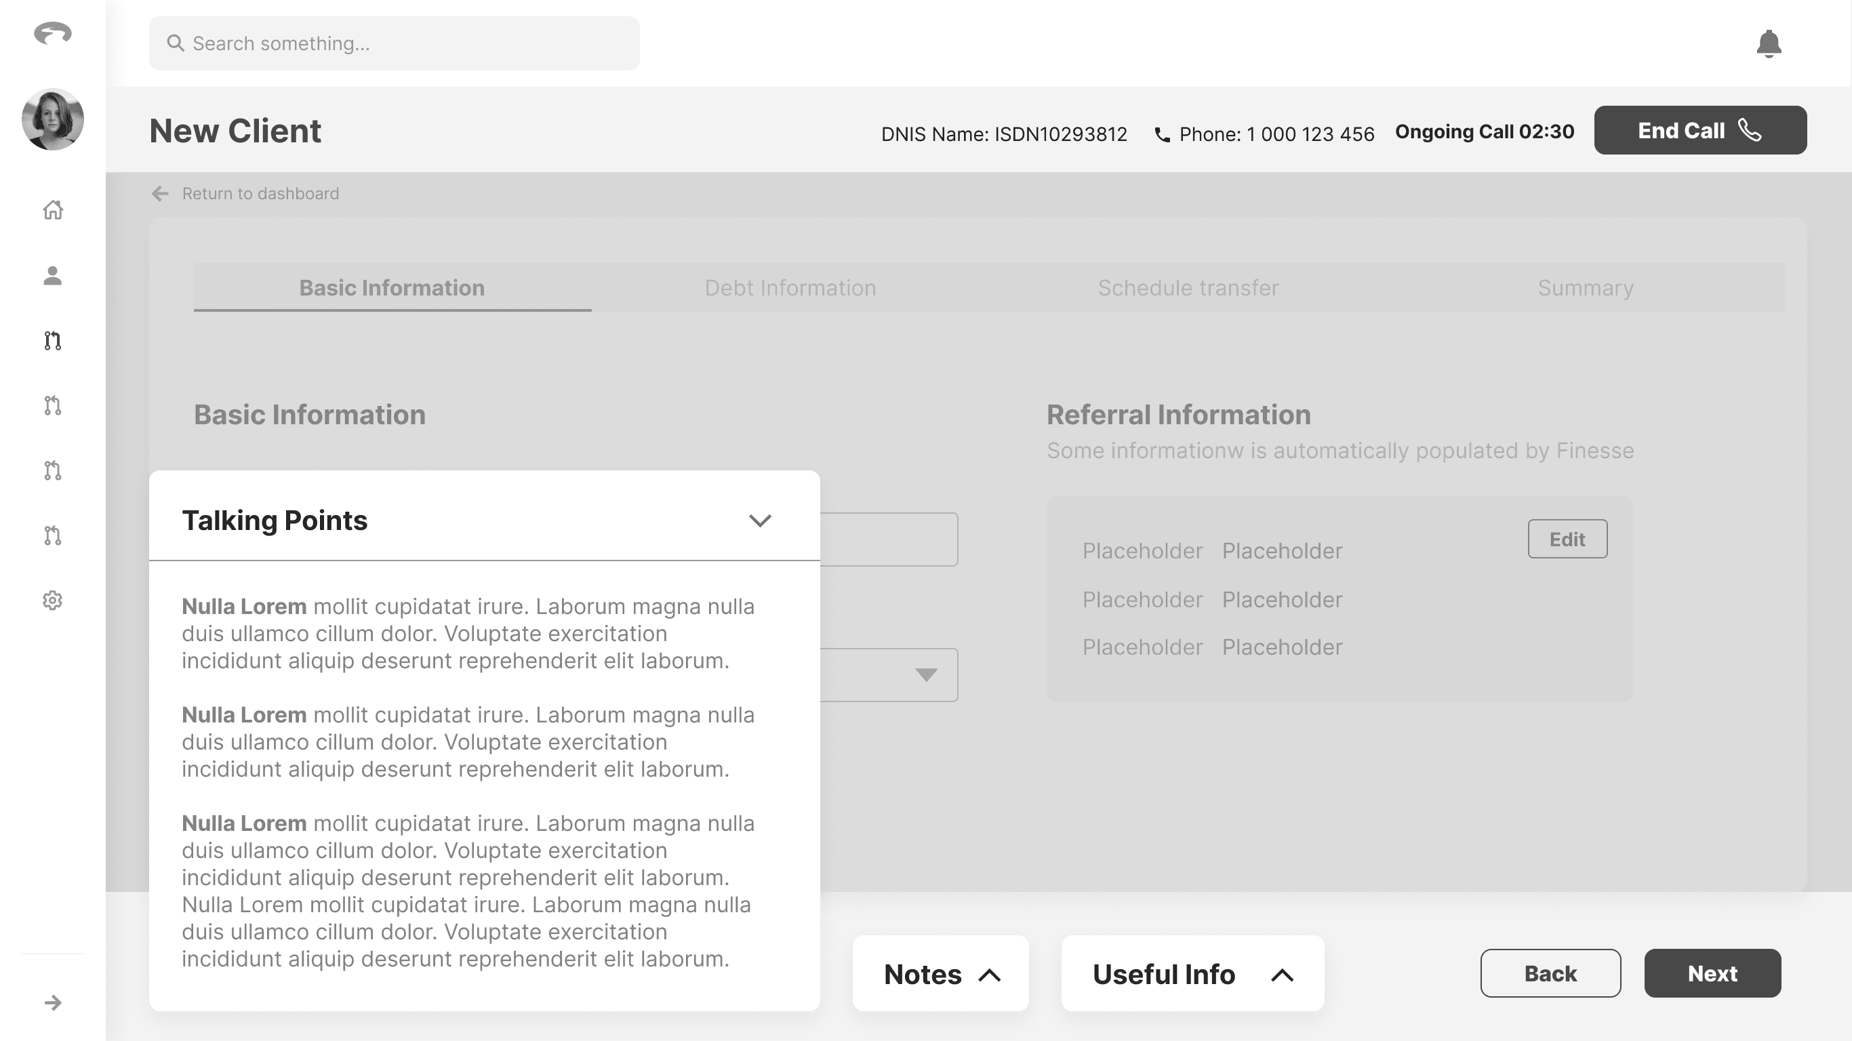Open the Home icon in sidebar
The image size is (1852, 1041).
(52, 210)
